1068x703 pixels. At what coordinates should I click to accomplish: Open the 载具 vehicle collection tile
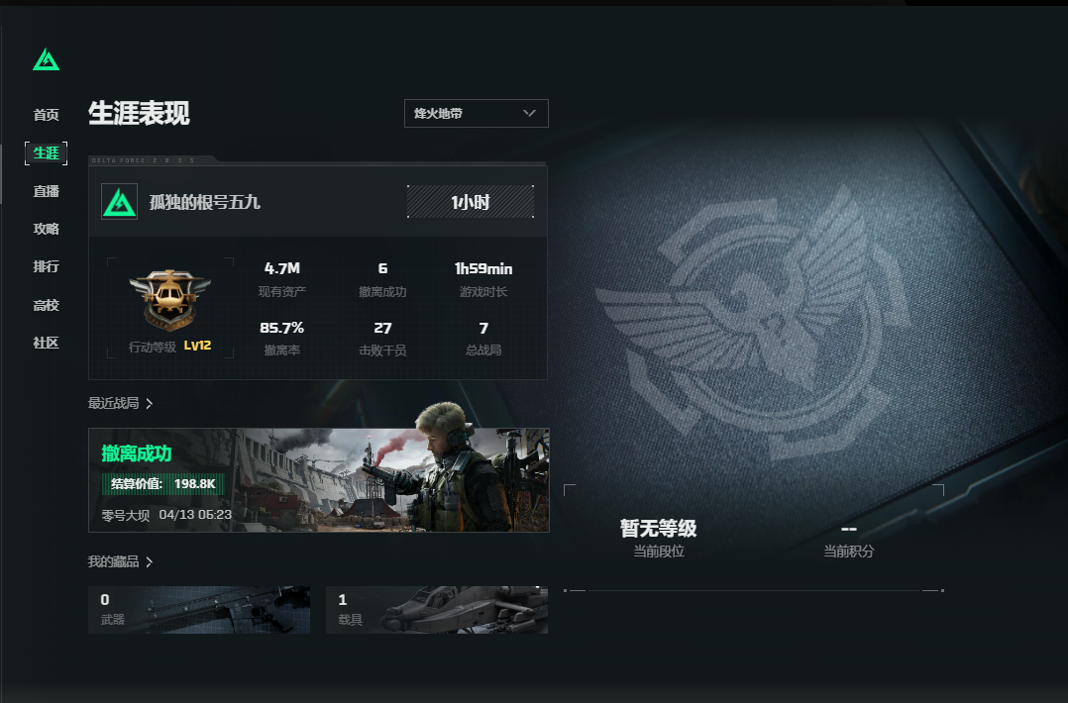point(437,610)
